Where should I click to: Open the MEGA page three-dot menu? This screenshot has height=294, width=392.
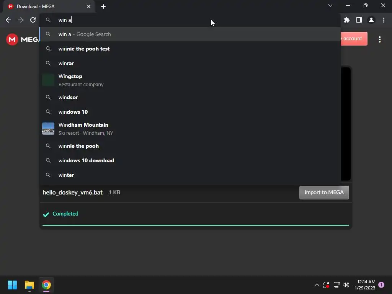[380, 39]
